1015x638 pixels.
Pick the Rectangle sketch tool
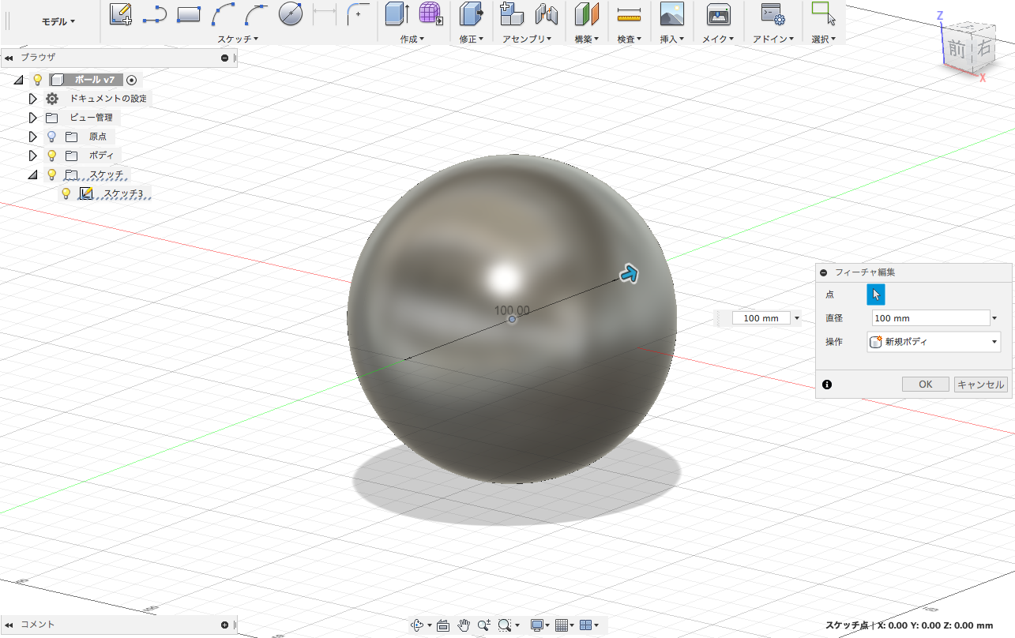189,13
